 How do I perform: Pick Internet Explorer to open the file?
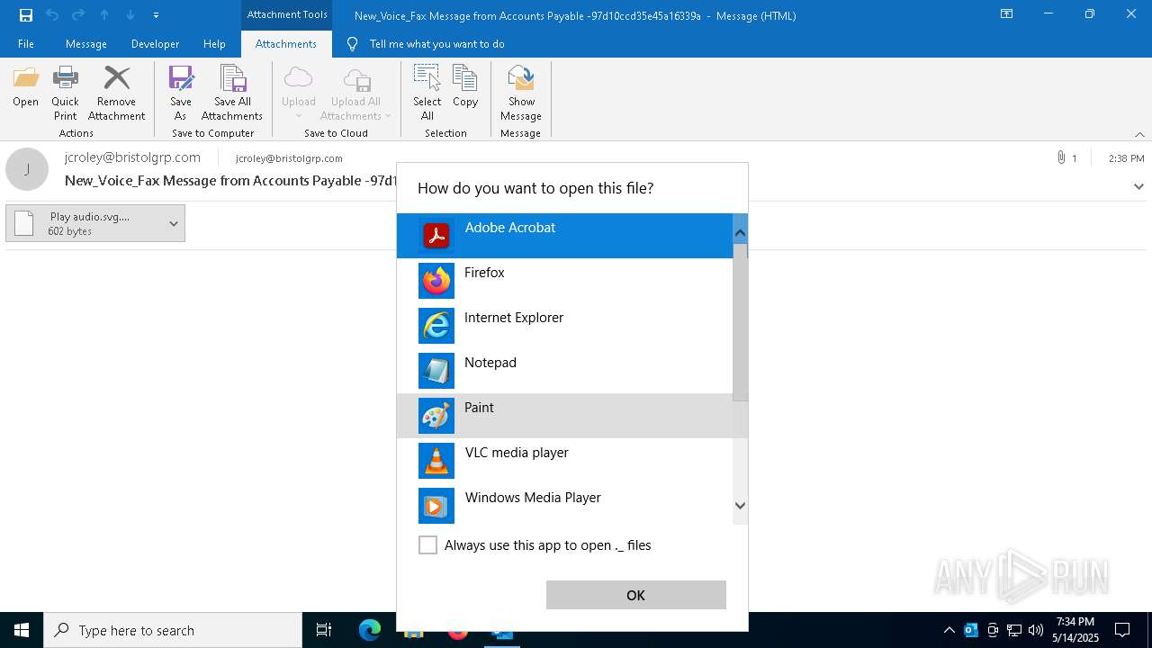[x=564, y=326]
